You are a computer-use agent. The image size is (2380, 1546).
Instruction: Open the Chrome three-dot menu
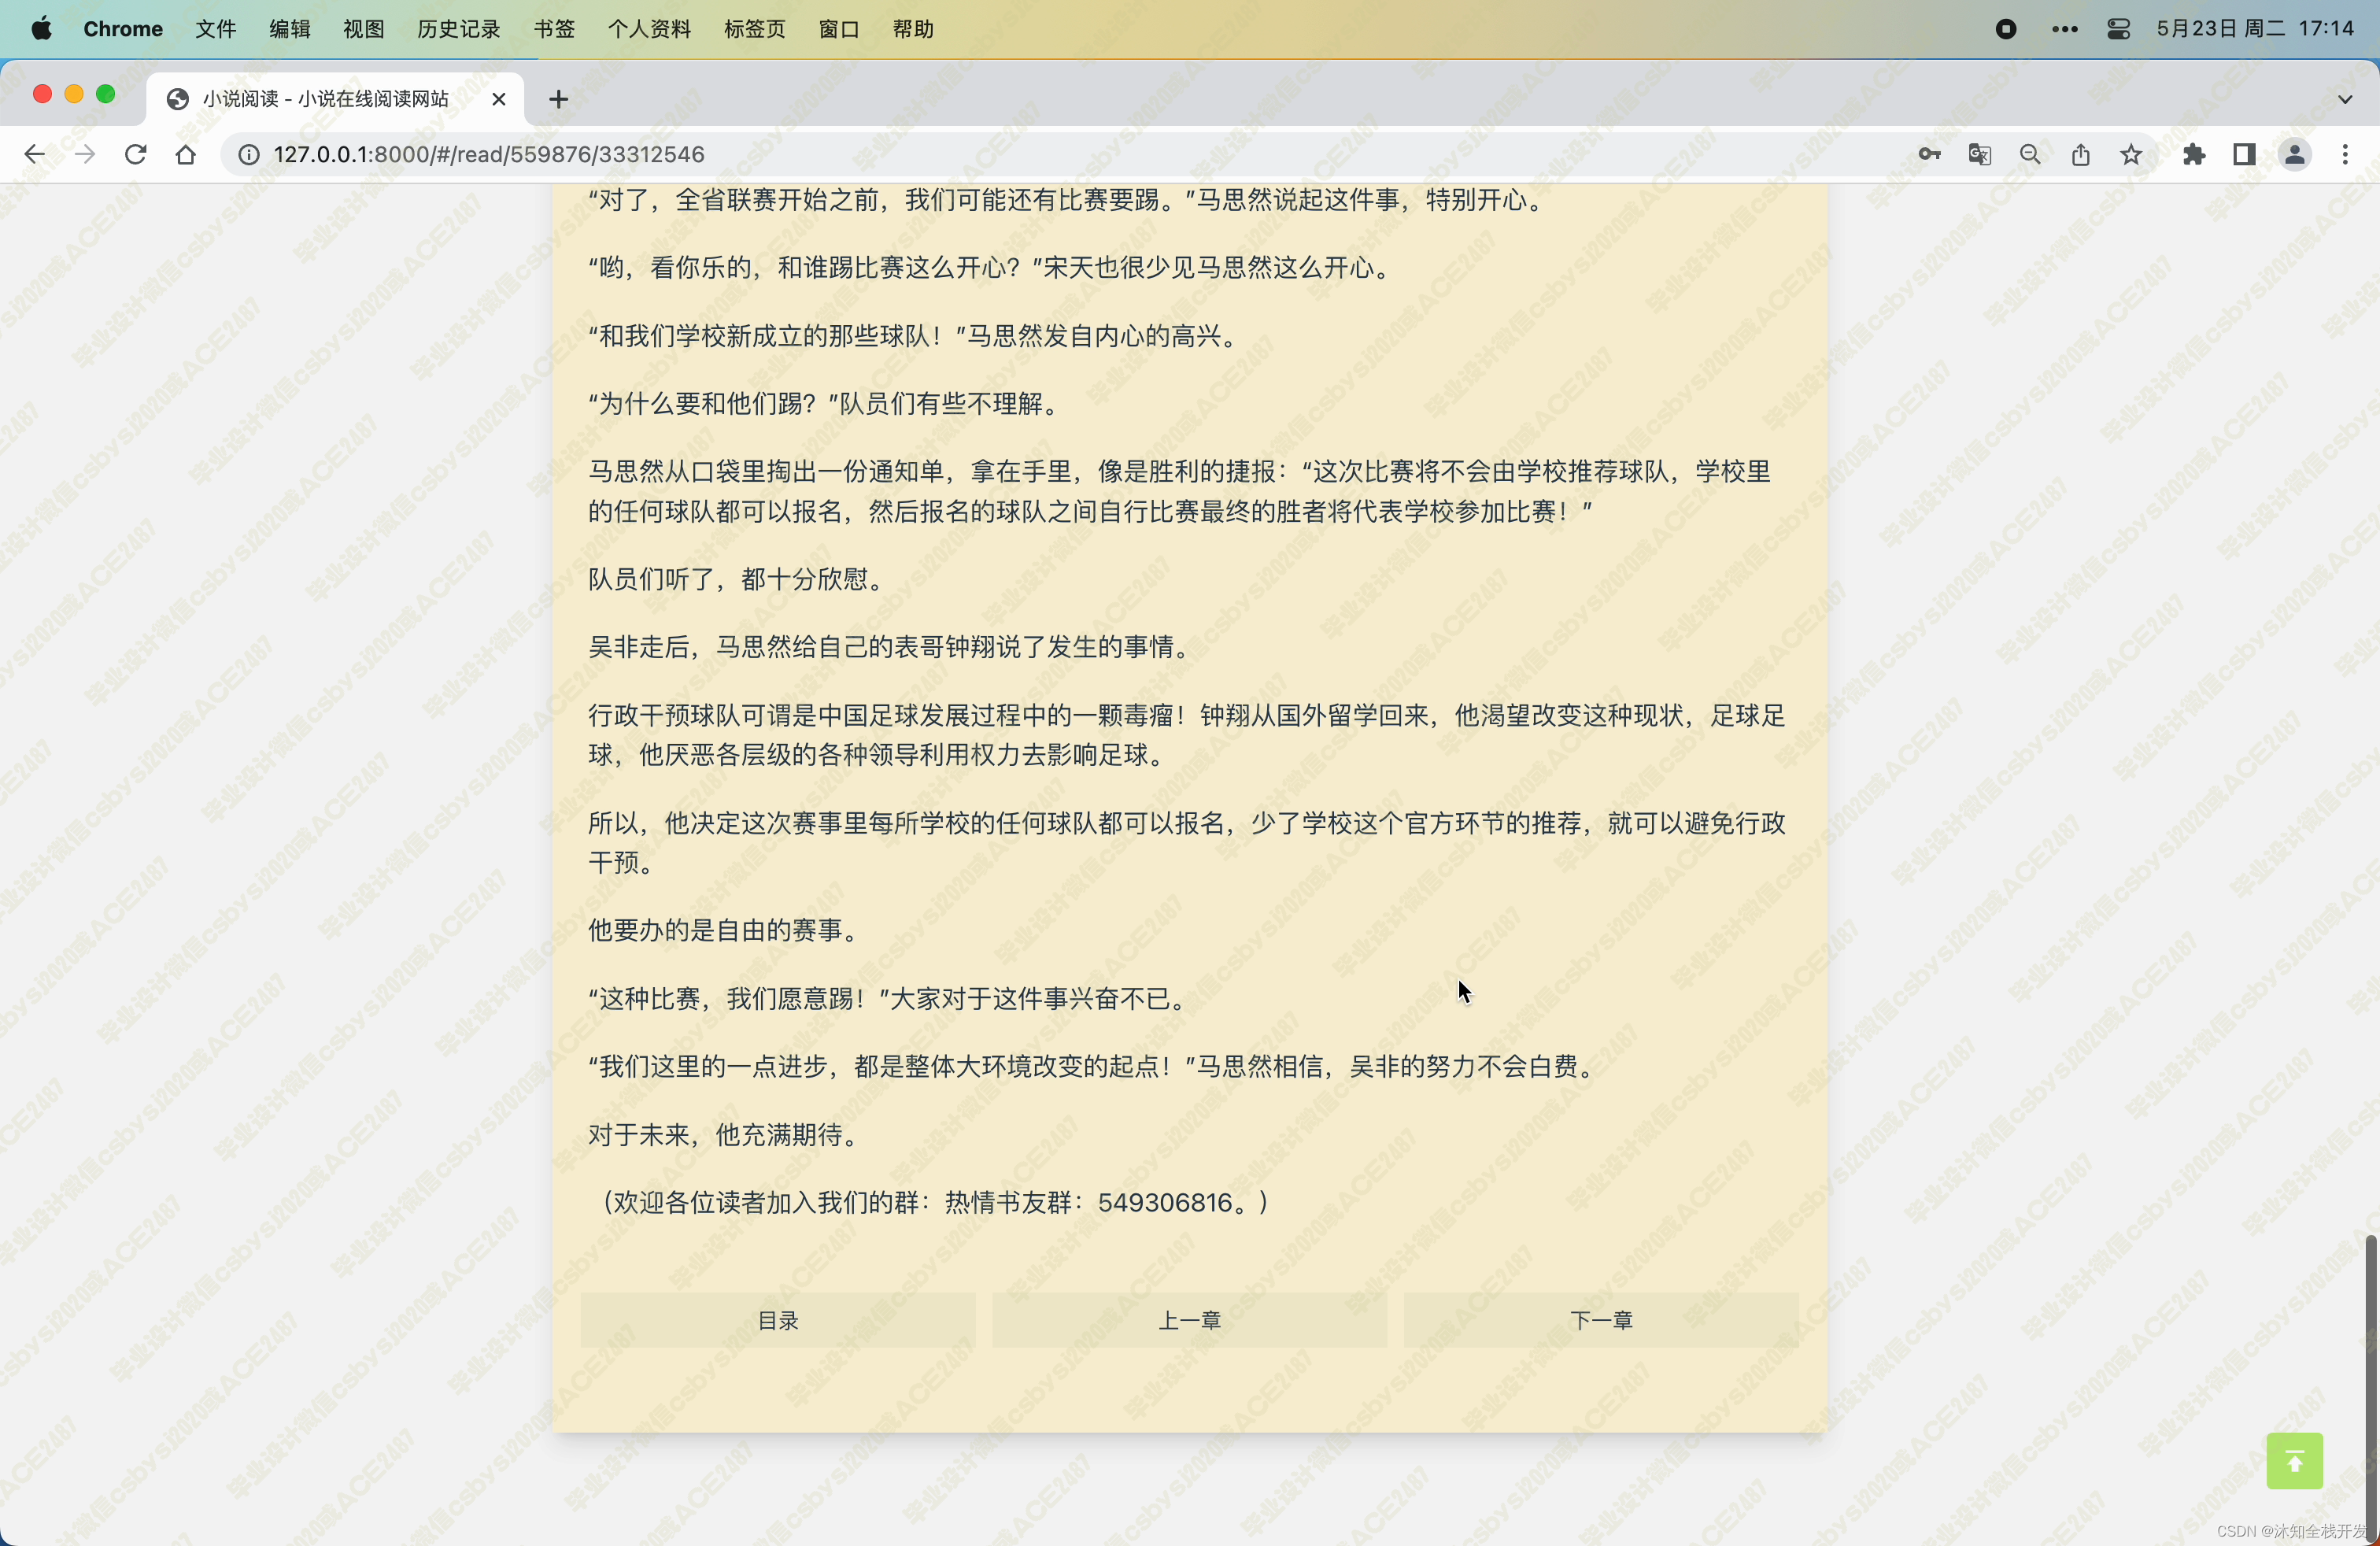[x=2344, y=154]
